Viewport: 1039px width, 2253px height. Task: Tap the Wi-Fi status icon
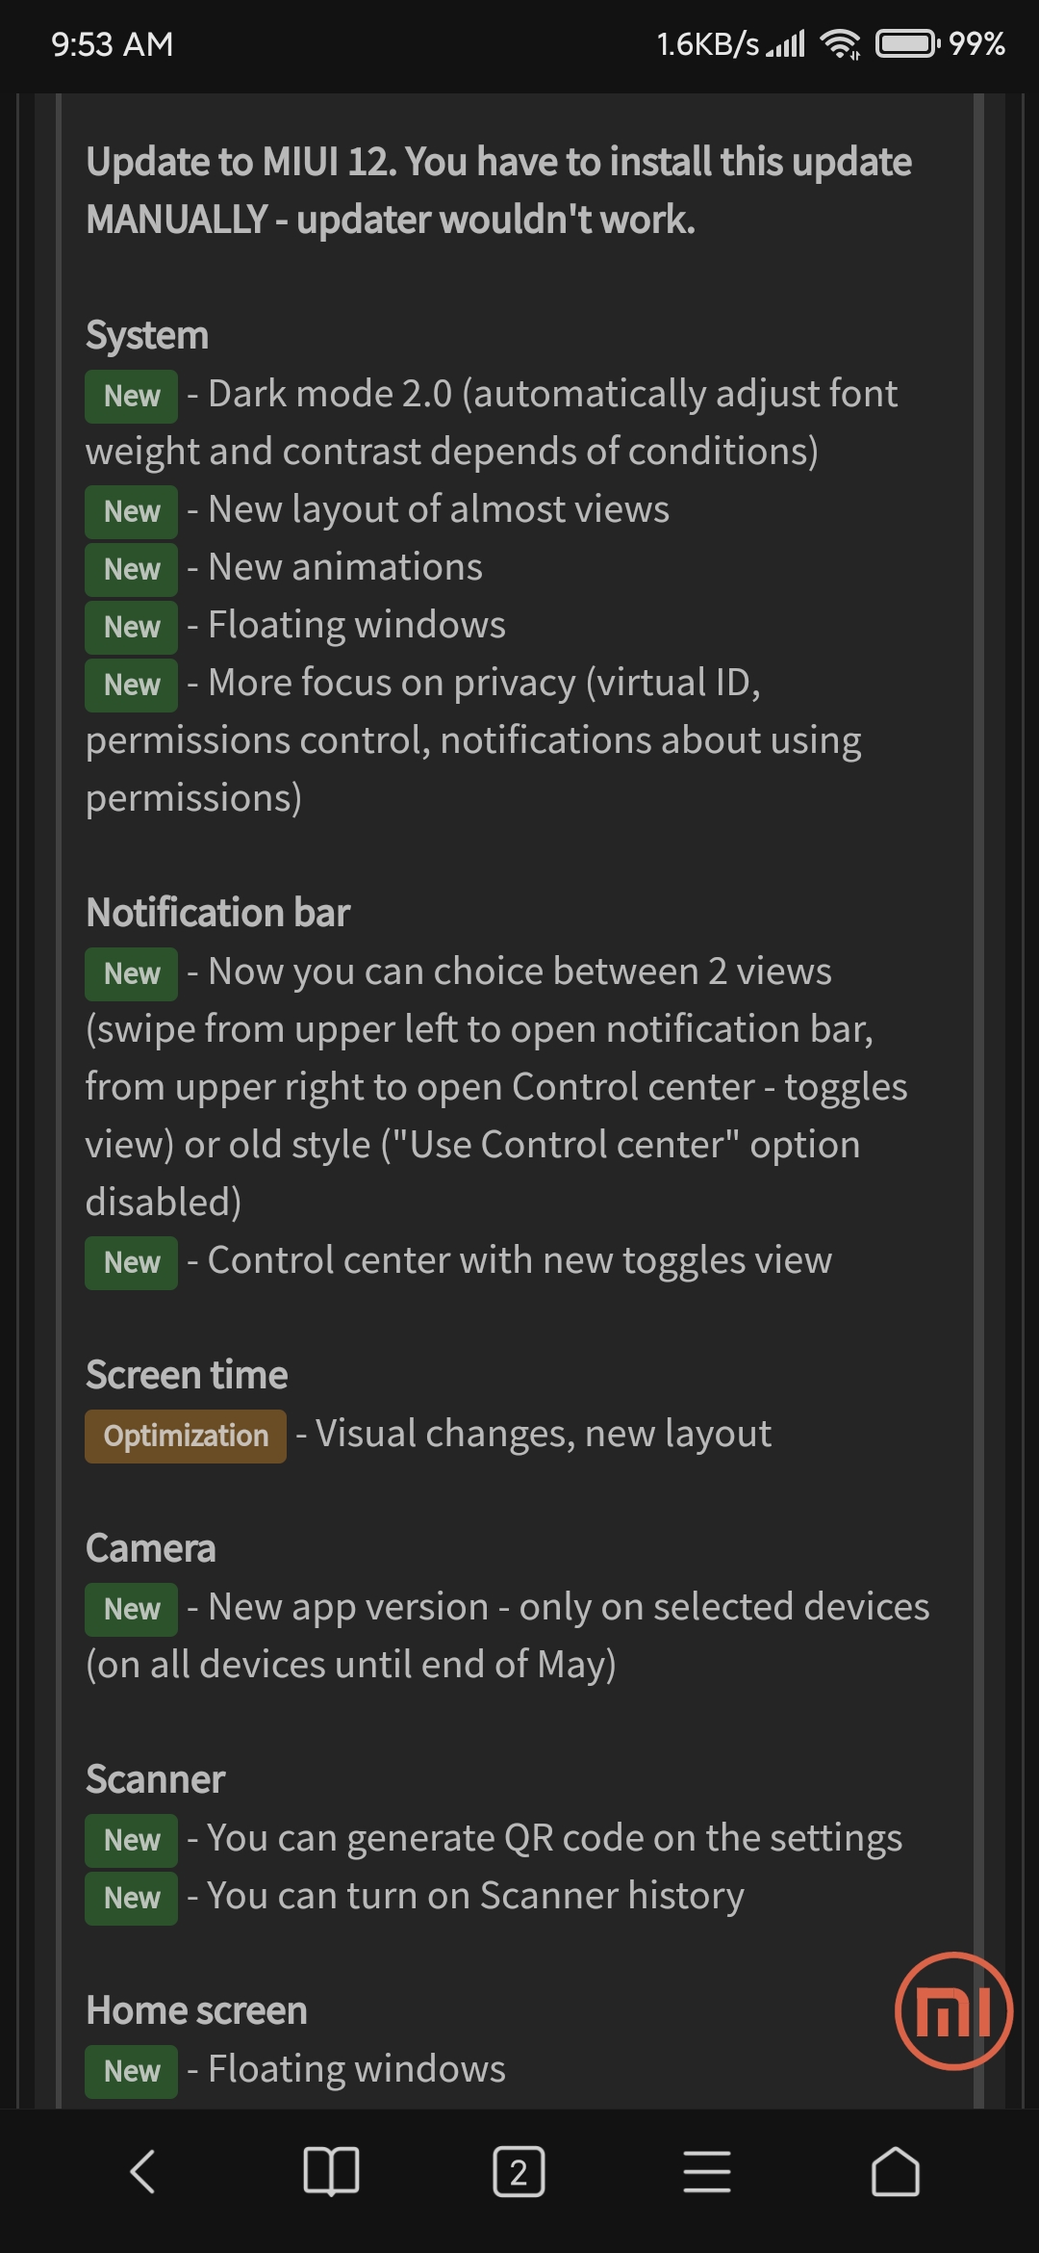pyautogui.click(x=840, y=43)
